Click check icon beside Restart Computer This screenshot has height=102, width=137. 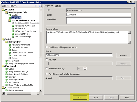click(7, 90)
